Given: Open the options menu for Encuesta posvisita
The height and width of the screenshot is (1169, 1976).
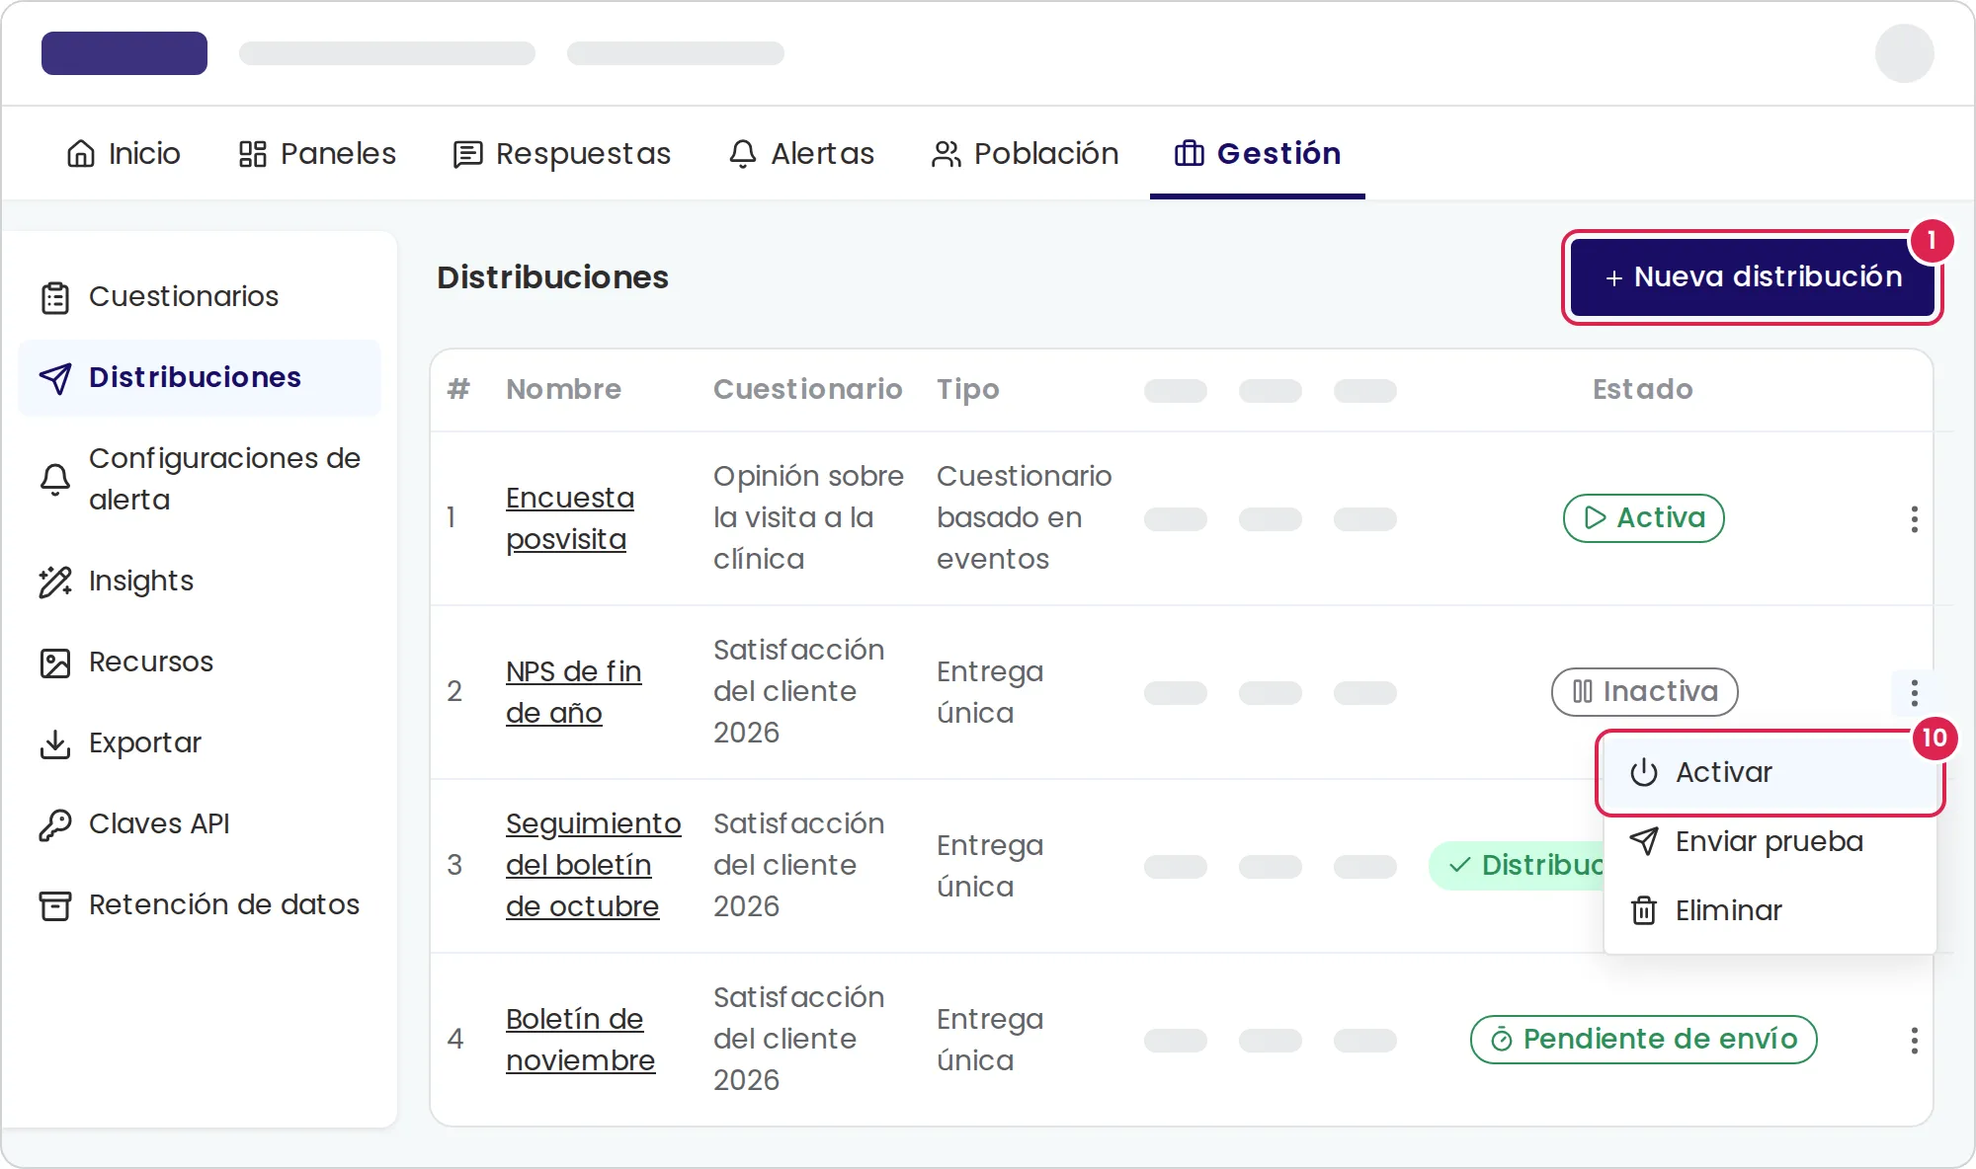Looking at the screenshot, I should tap(1915, 519).
